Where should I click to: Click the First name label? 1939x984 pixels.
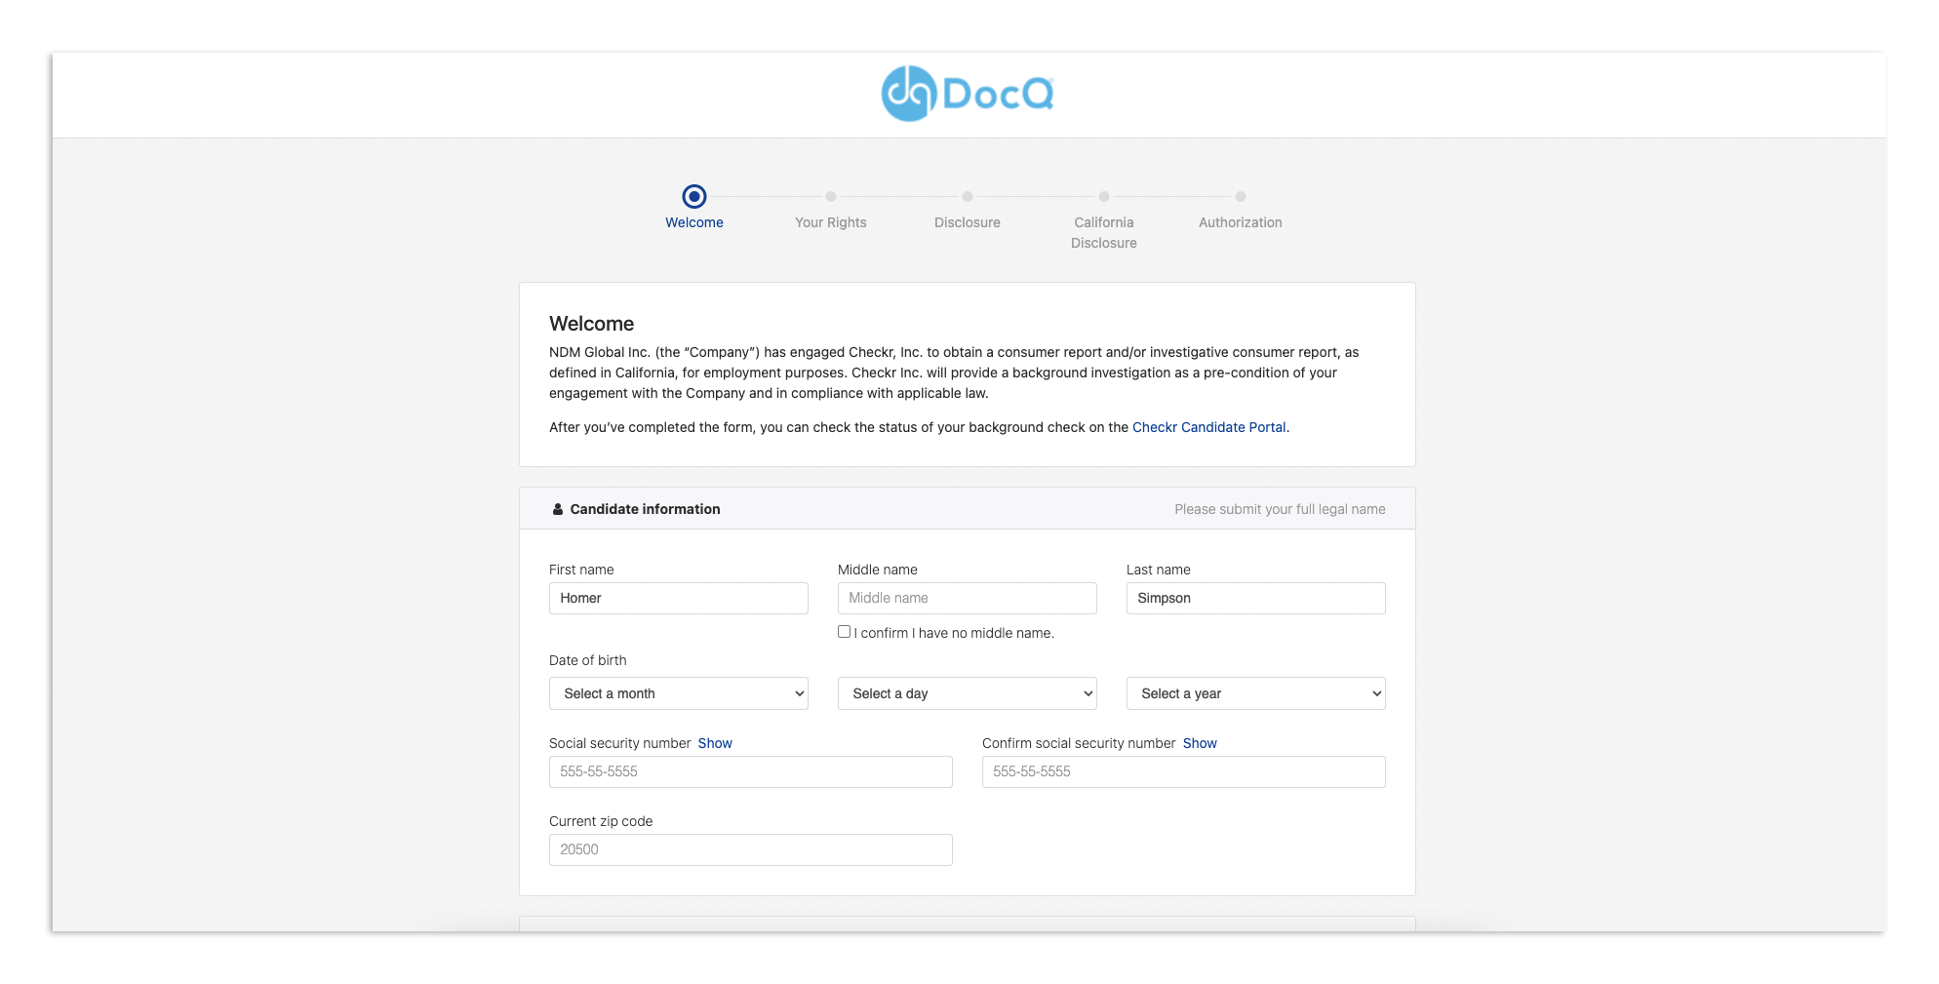click(x=581, y=570)
